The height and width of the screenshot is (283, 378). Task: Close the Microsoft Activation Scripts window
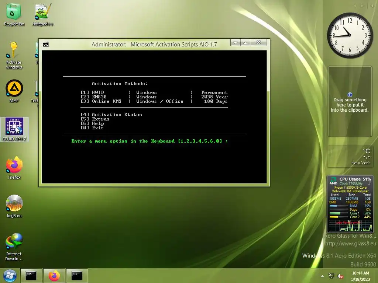pos(258,43)
